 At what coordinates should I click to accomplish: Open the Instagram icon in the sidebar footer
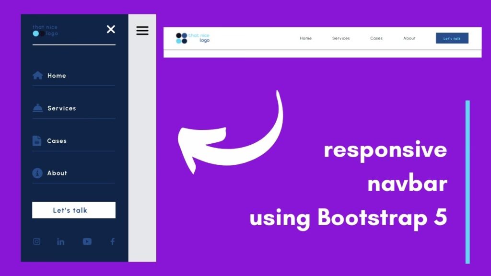[x=36, y=241]
